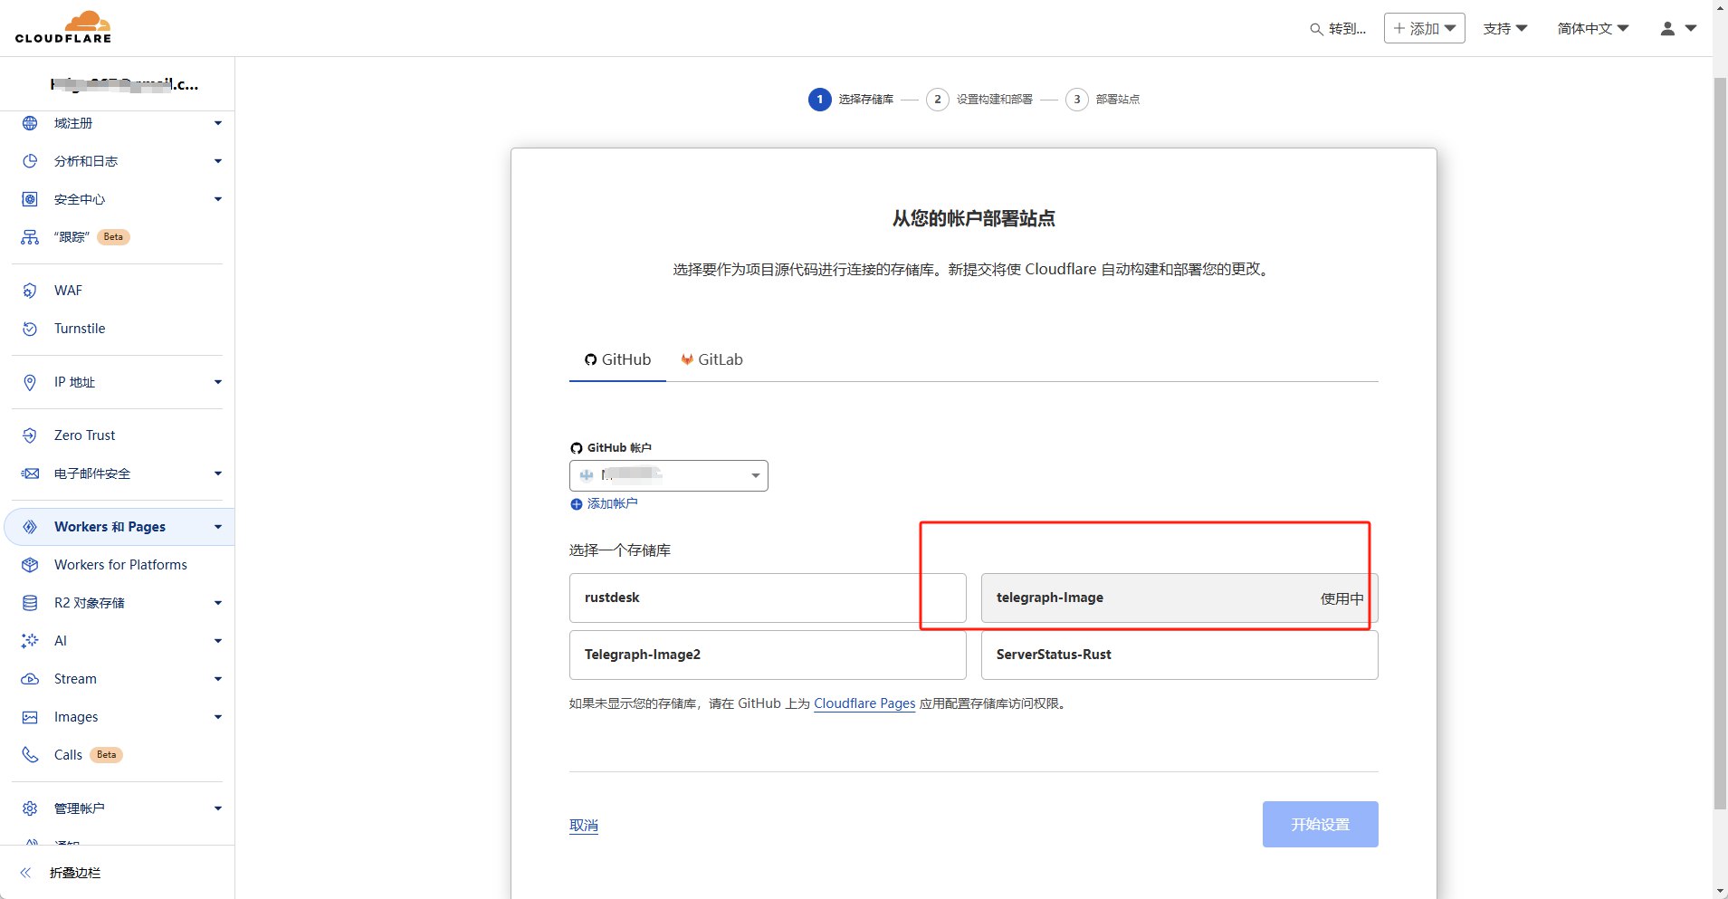Click the analytics and logs clock icon
Viewport: 1728px width, 899px height.
click(30, 161)
